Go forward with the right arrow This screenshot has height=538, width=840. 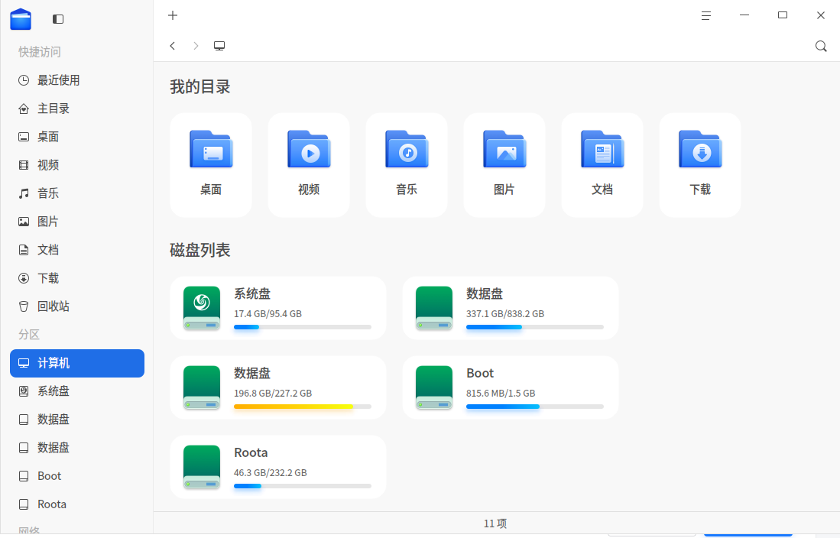coord(196,46)
